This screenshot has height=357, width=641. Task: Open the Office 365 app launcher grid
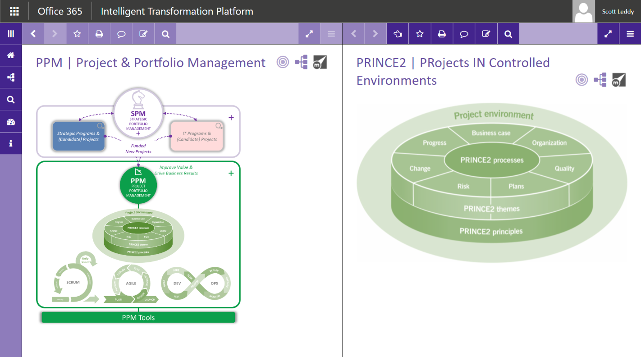14,11
